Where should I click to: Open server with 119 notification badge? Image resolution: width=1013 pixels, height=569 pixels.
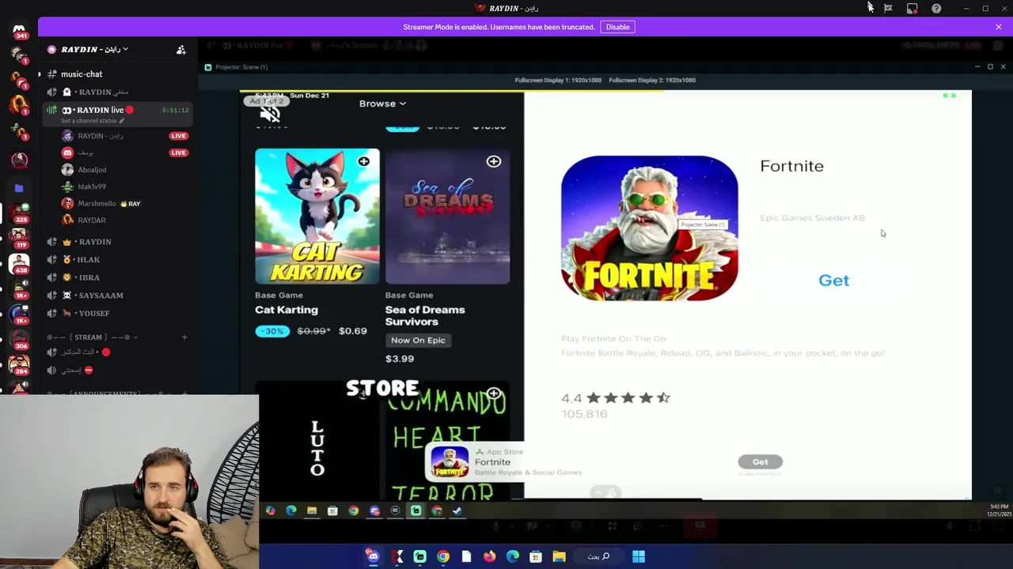[x=19, y=237]
